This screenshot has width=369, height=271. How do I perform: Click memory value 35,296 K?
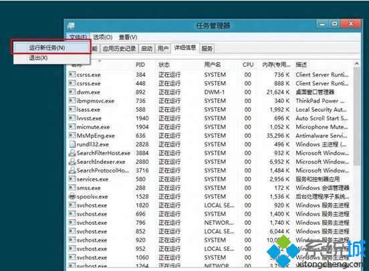278,136
